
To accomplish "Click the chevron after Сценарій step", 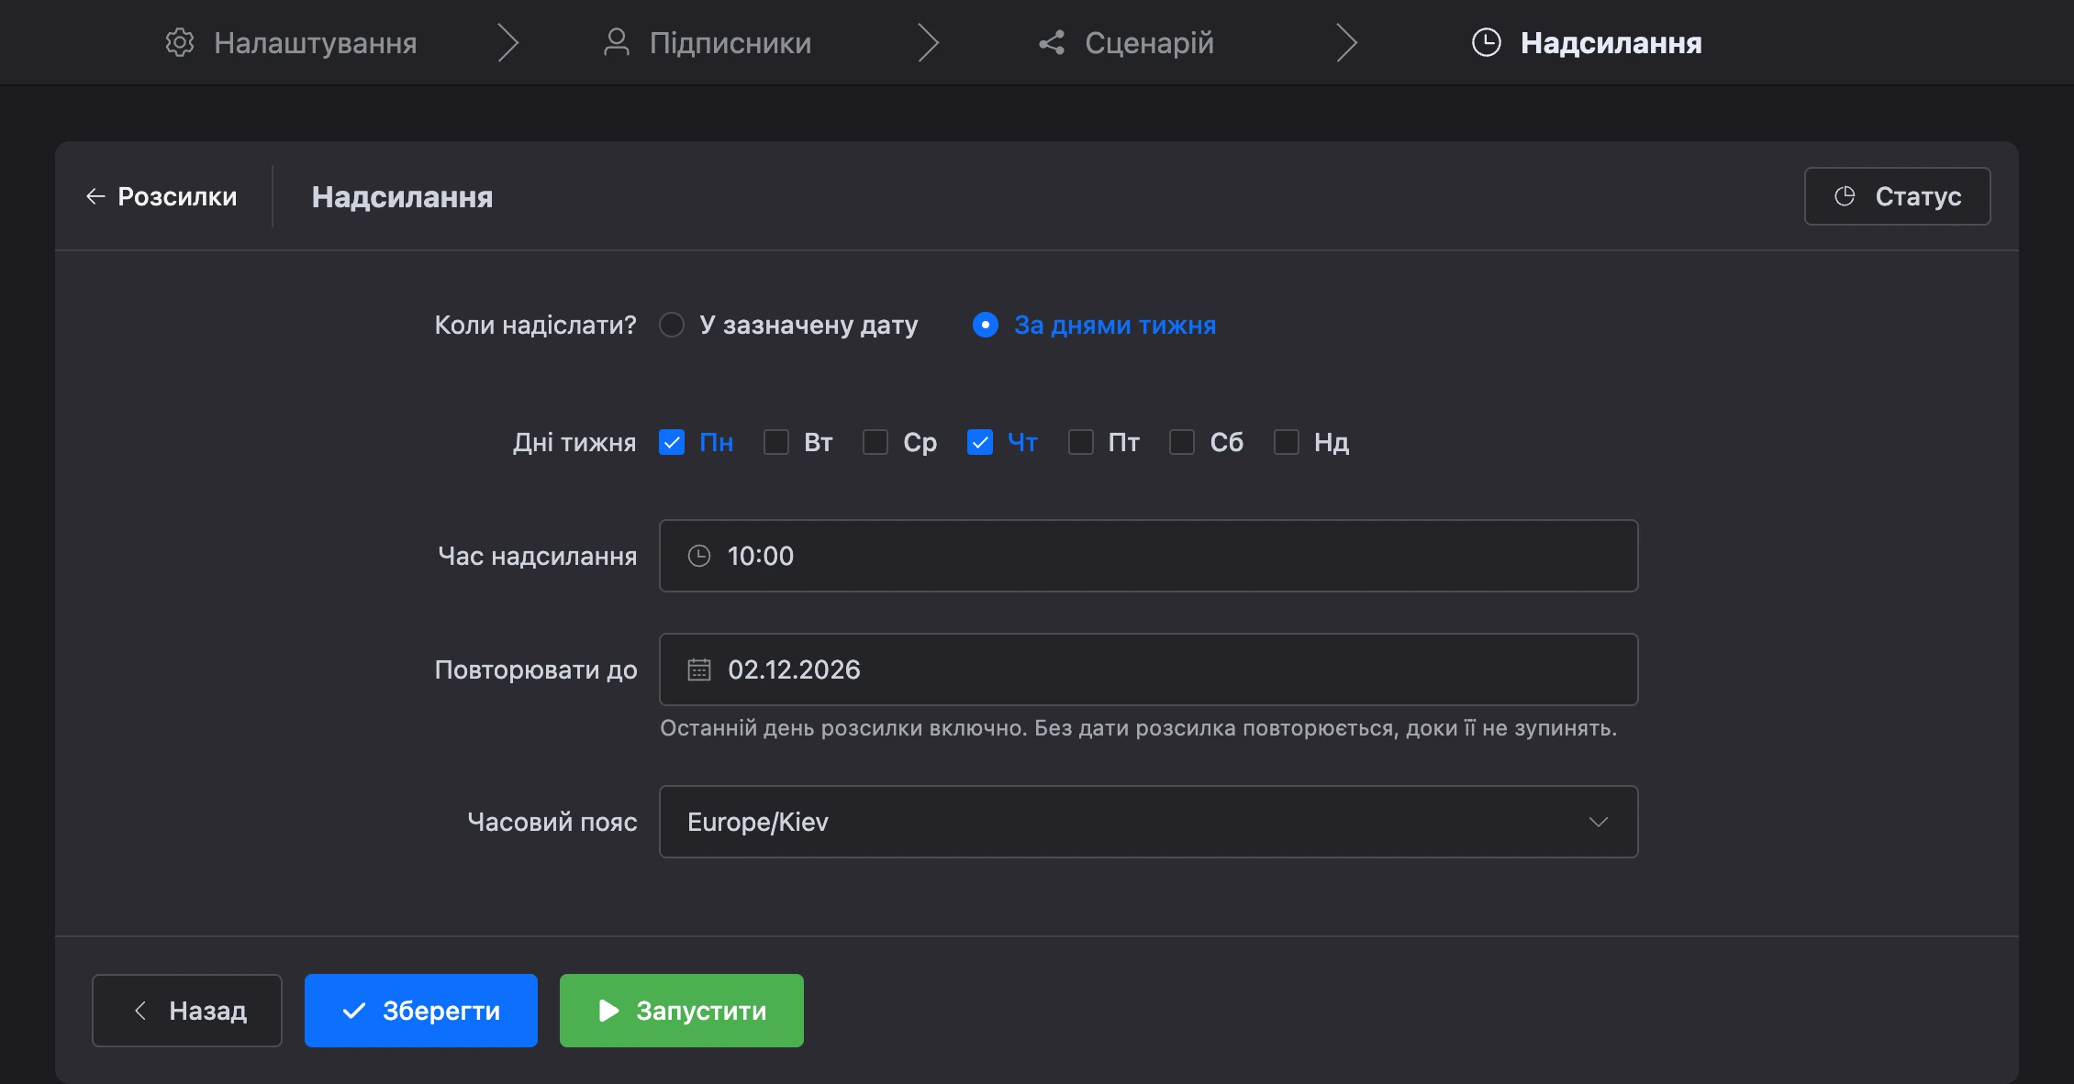I will click(x=1346, y=42).
